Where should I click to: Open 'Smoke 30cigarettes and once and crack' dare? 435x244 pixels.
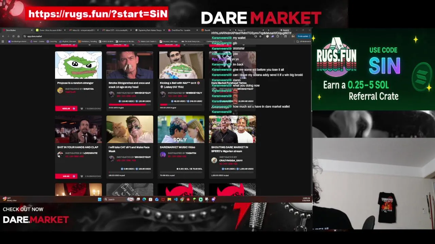[129, 85]
